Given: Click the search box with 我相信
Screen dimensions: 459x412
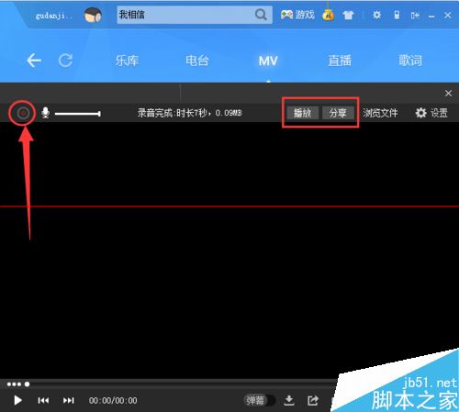Looking at the screenshot, I should (195, 15).
